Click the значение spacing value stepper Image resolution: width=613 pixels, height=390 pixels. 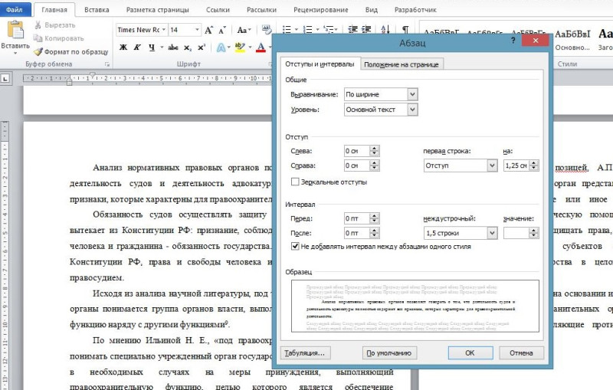(533, 233)
